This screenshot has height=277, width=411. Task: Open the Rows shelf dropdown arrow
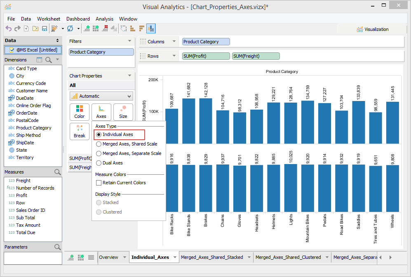pyautogui.click(x=174, y=56)
